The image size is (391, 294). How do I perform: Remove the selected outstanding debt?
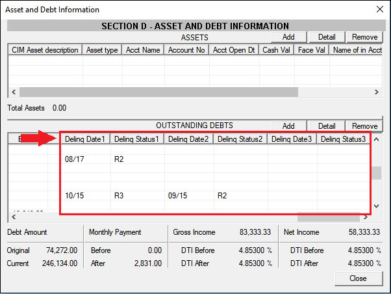[364, 126]
